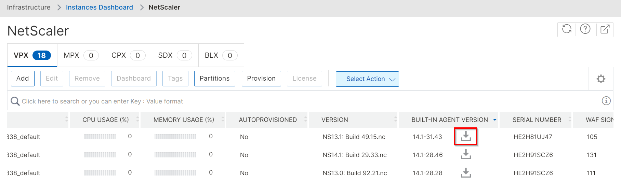Screen dimensions: 621x182
Task: Open the table settings gear icon
Action: point(601,79)
